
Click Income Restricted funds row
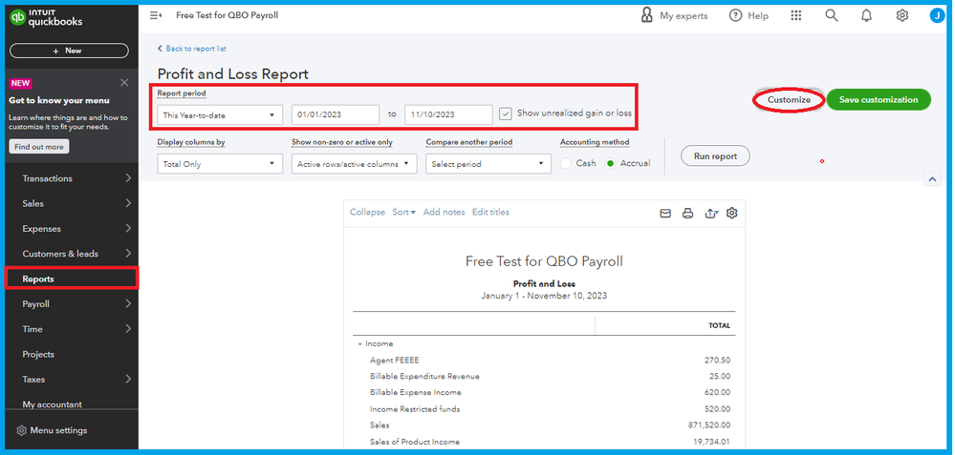coord(544,409)
